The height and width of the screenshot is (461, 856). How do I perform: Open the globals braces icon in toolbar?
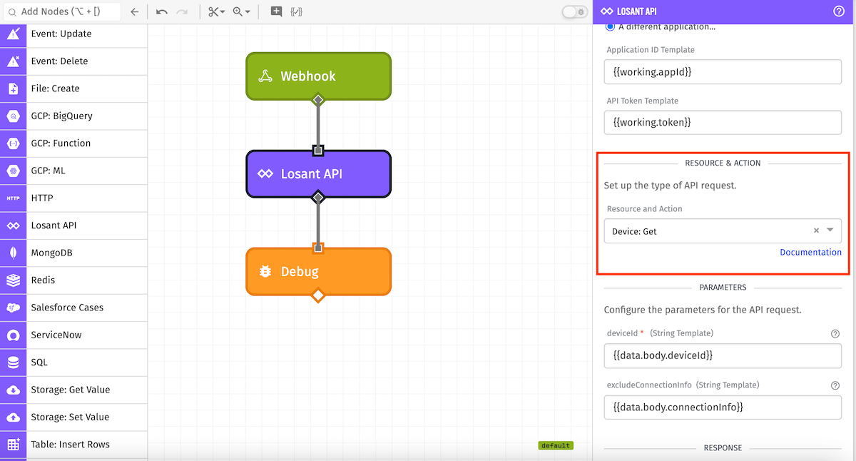point(296,11)
